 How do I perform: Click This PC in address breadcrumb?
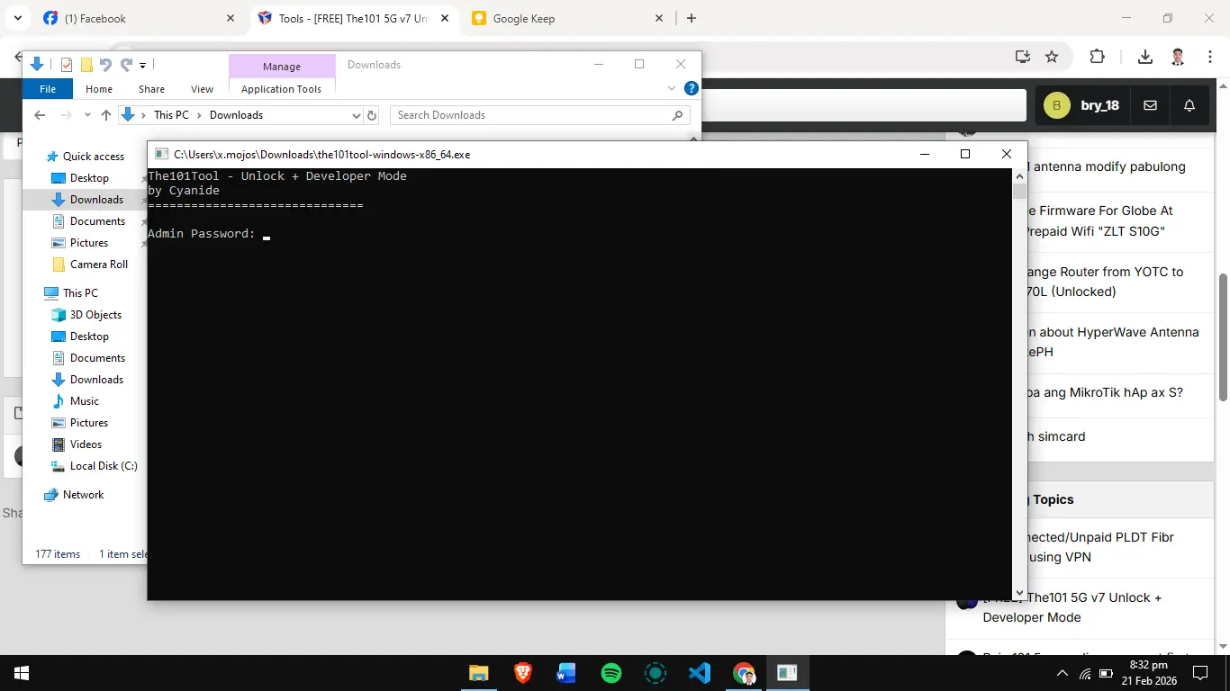pos(171,115)
